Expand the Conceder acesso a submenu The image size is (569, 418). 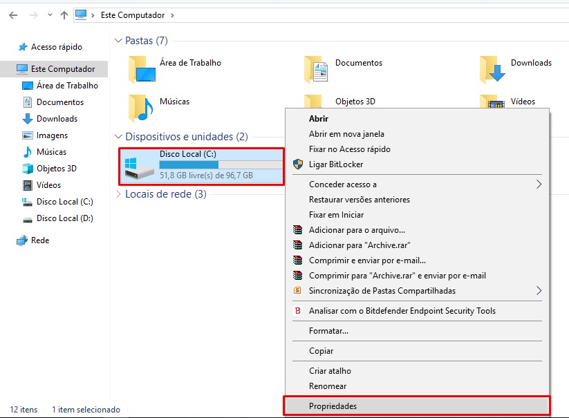tap(417, 184)
